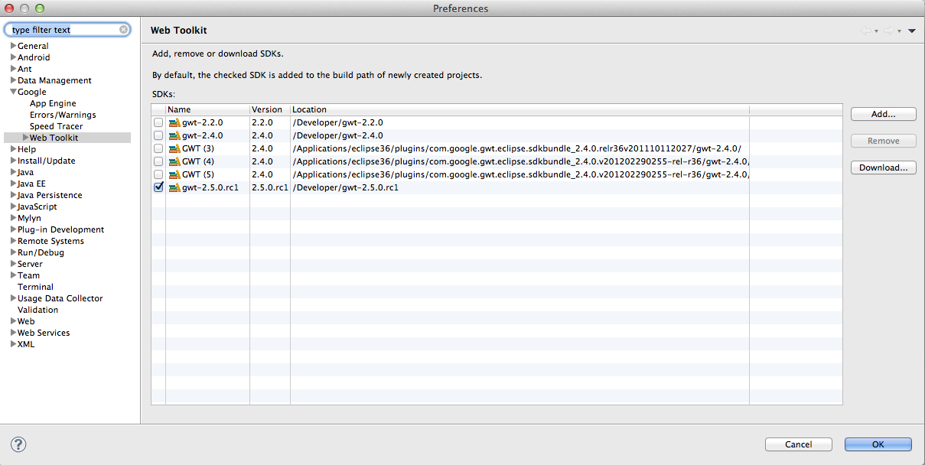This screenshot has height=465, width=925.
Task: Clear the filter text with the X icon
Action: point(123,30)
